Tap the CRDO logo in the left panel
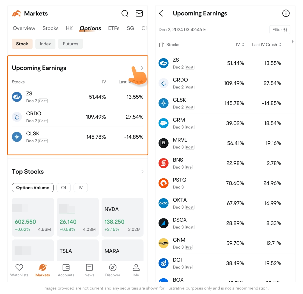 point(17,117)
